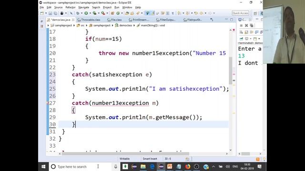Click the editor horizontal scrollbar thumb

tap(125, 154)
